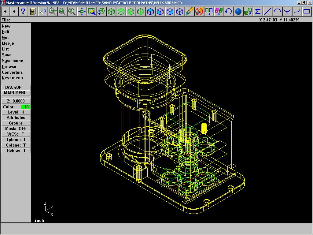This screenshot has height=235, width=313.
Task: Set Cplane to 3D with plain blue cube
Action: 180,12
